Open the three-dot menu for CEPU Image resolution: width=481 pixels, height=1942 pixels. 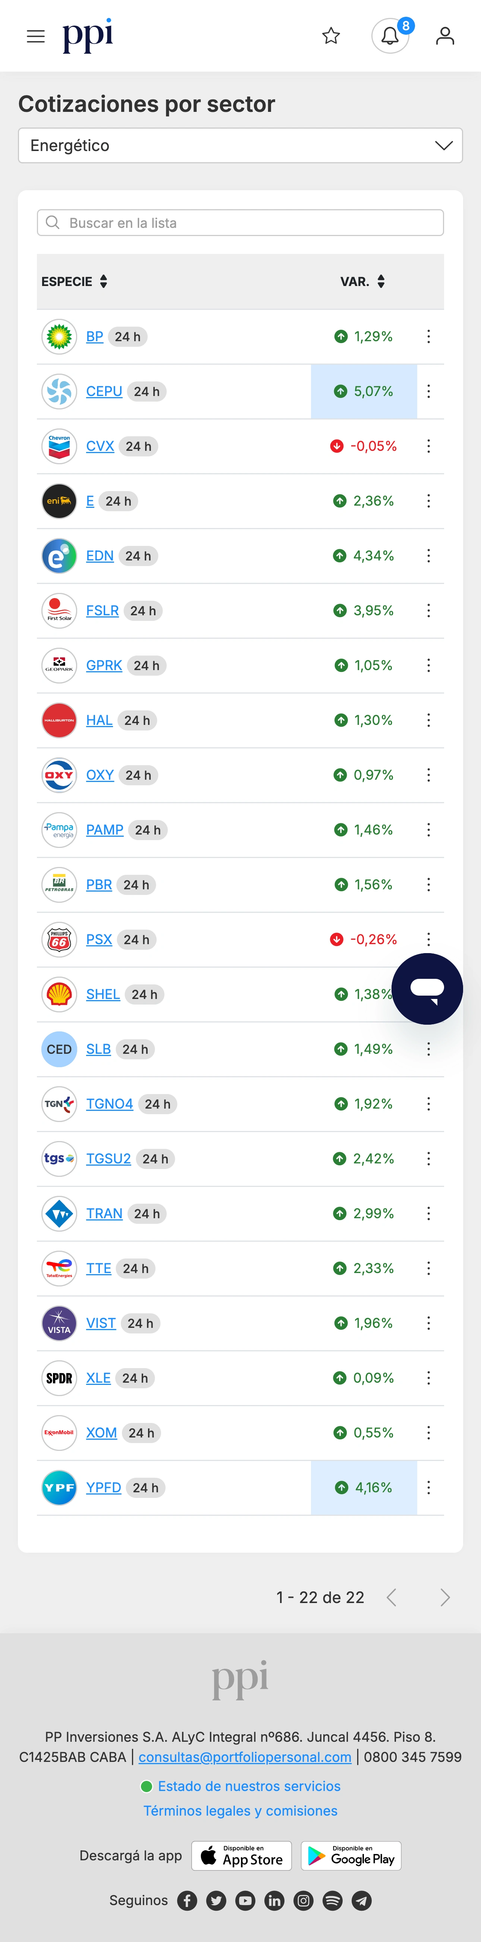click(428, 391)
